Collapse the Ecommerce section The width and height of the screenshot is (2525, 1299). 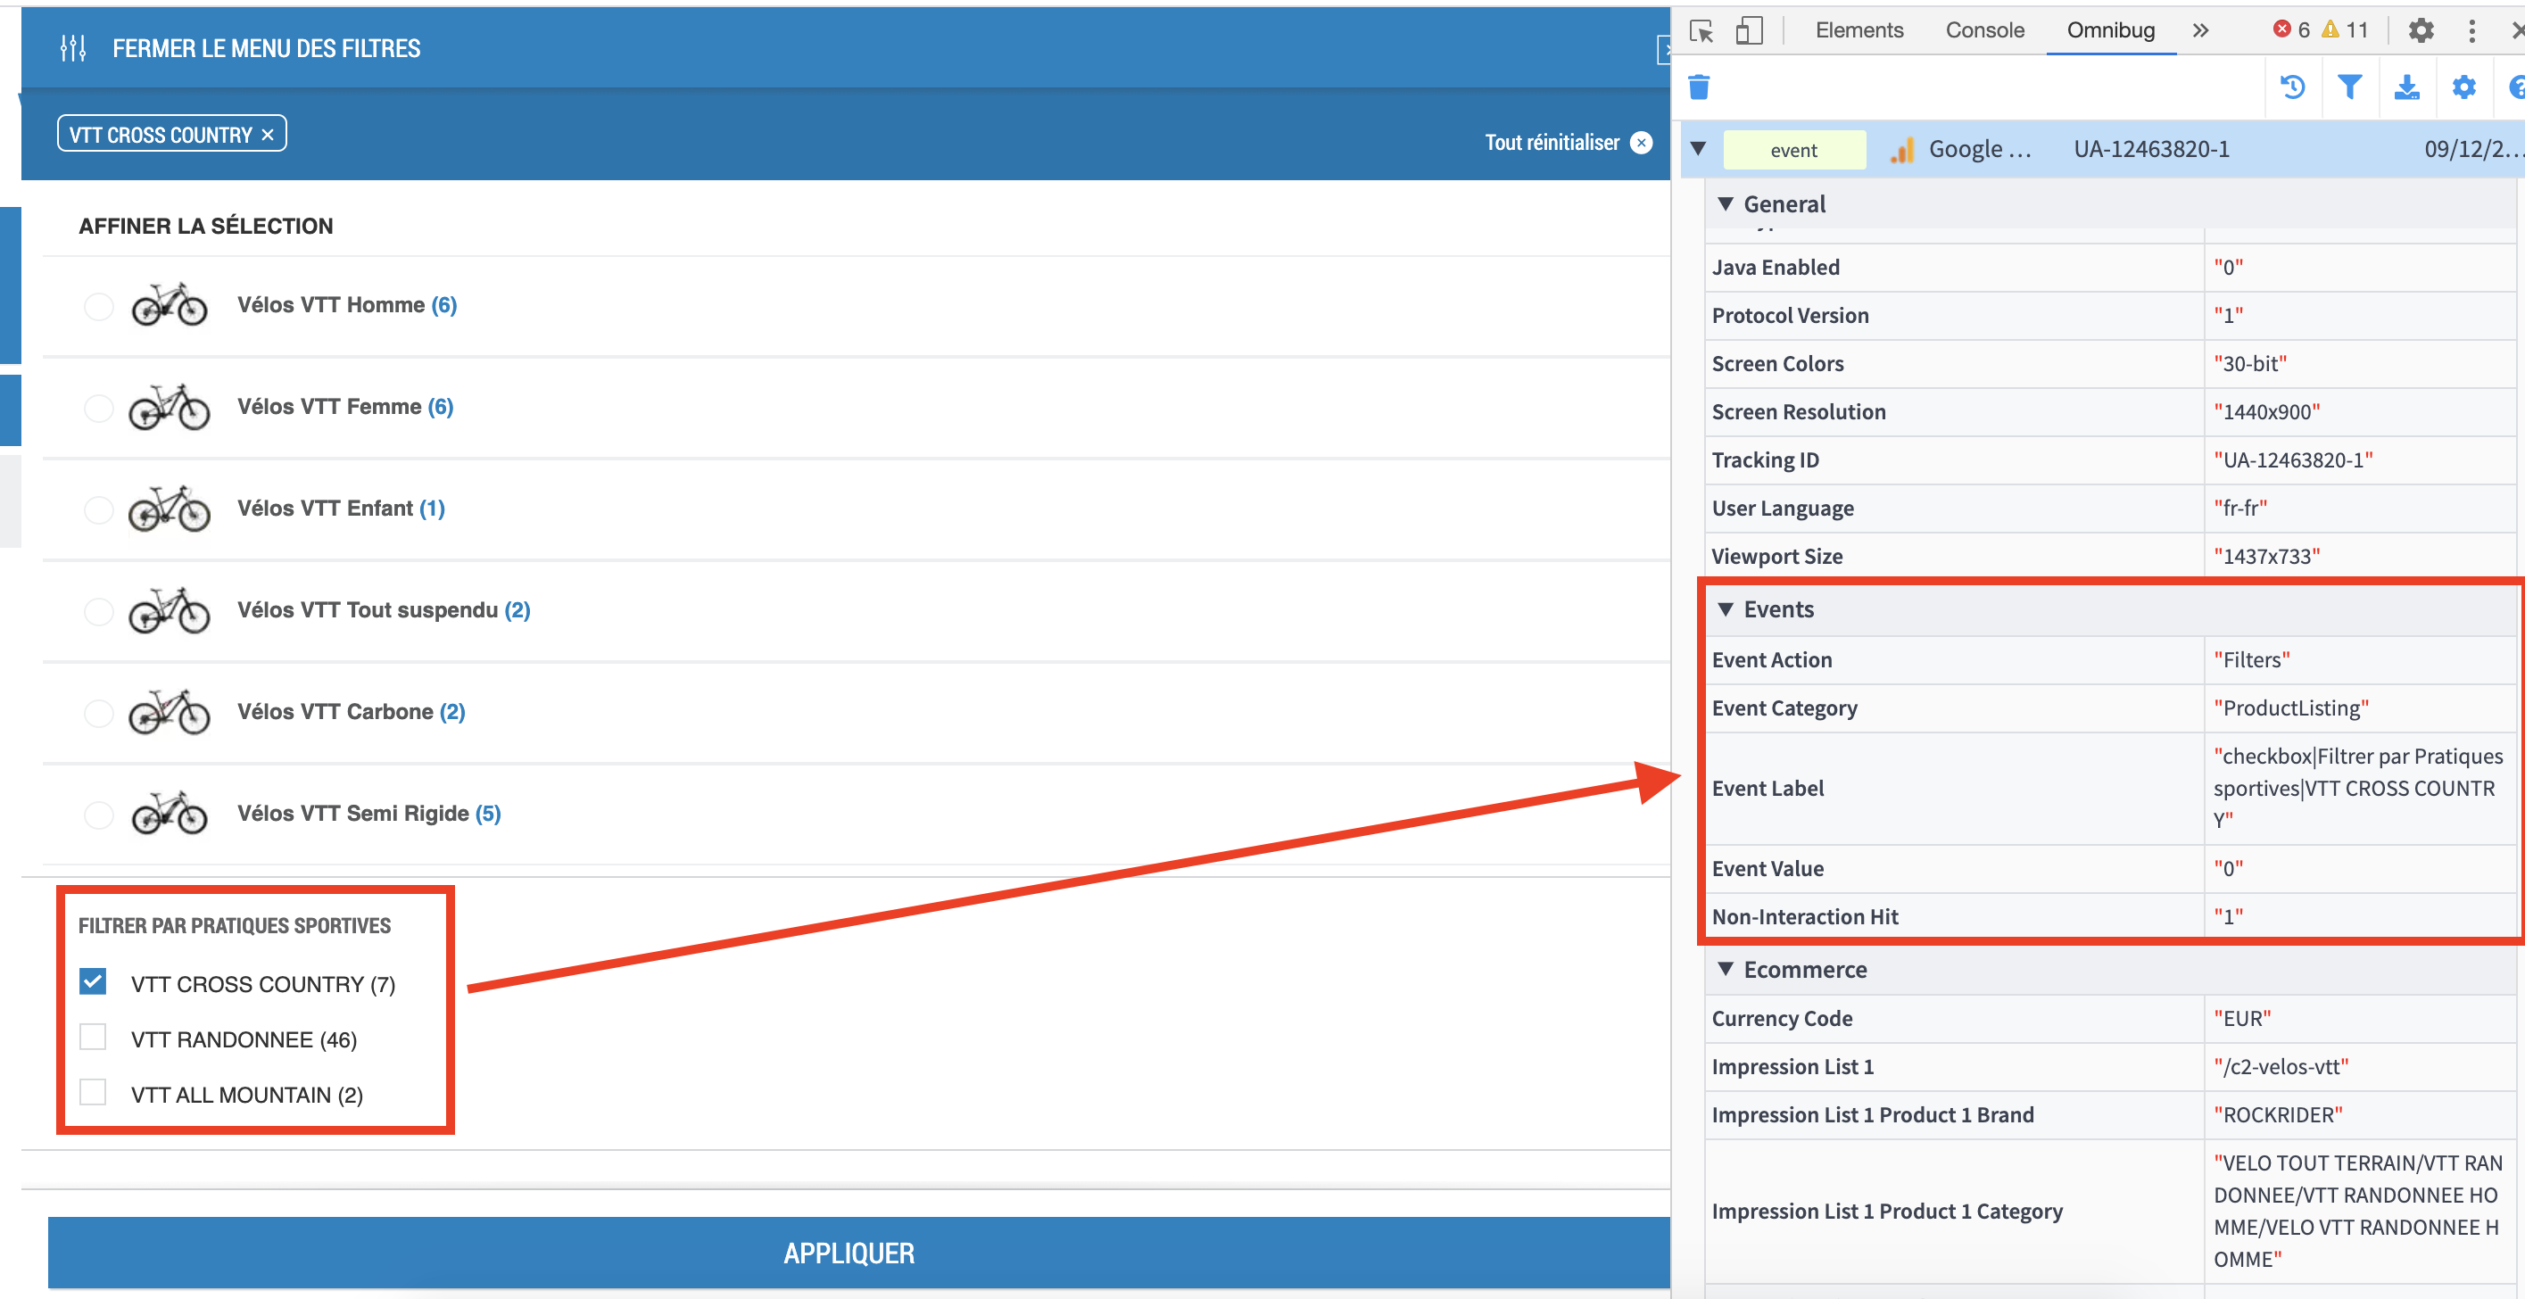coord(1726,969)
